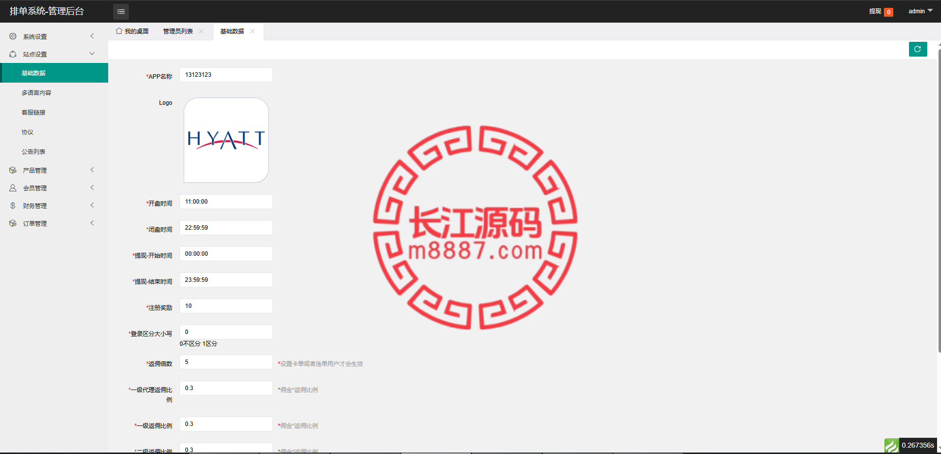
Task: Expand the 系统设置 menu chevron
Action: coord(92,36)
